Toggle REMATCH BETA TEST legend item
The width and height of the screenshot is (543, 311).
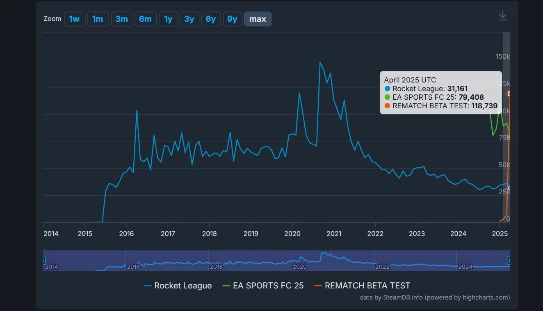[x=362, y=286]
